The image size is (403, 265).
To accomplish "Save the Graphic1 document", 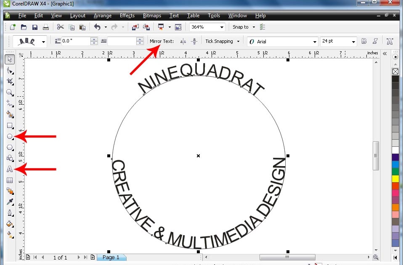I will [x=35, y=26].
